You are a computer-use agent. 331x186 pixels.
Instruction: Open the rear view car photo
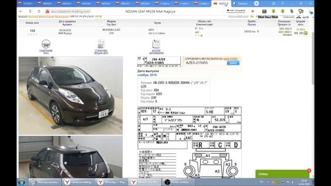coord(70,157)
